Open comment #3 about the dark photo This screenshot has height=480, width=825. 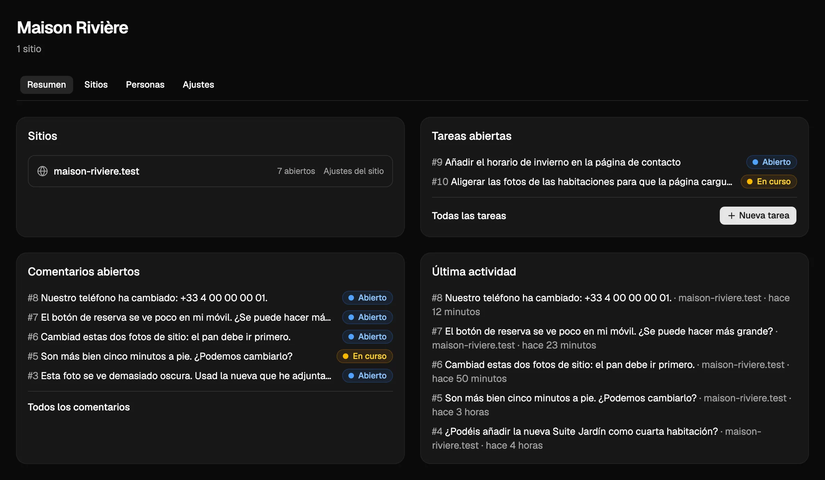[179, 376]
